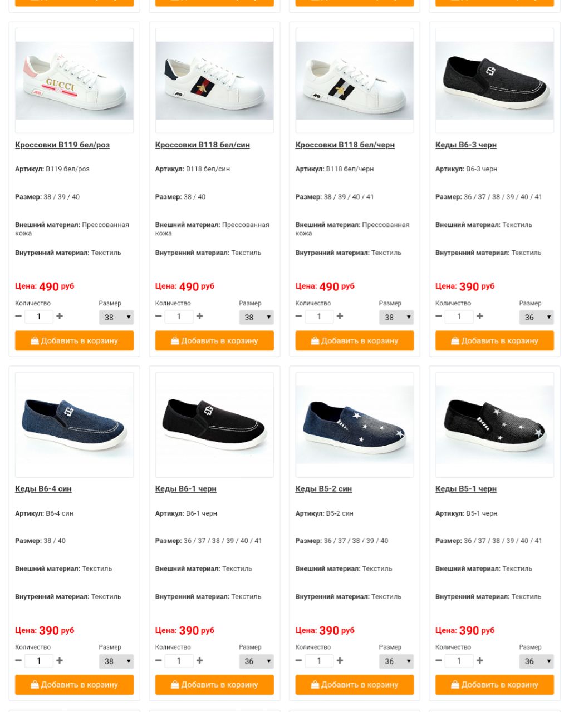Expand size selector for Кеды B5-2 син
The image size is (569, 712).
coord(396,661)
